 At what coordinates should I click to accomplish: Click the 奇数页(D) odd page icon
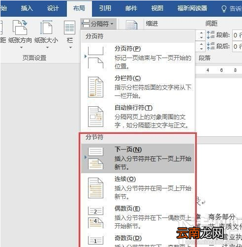click(95, 241)
